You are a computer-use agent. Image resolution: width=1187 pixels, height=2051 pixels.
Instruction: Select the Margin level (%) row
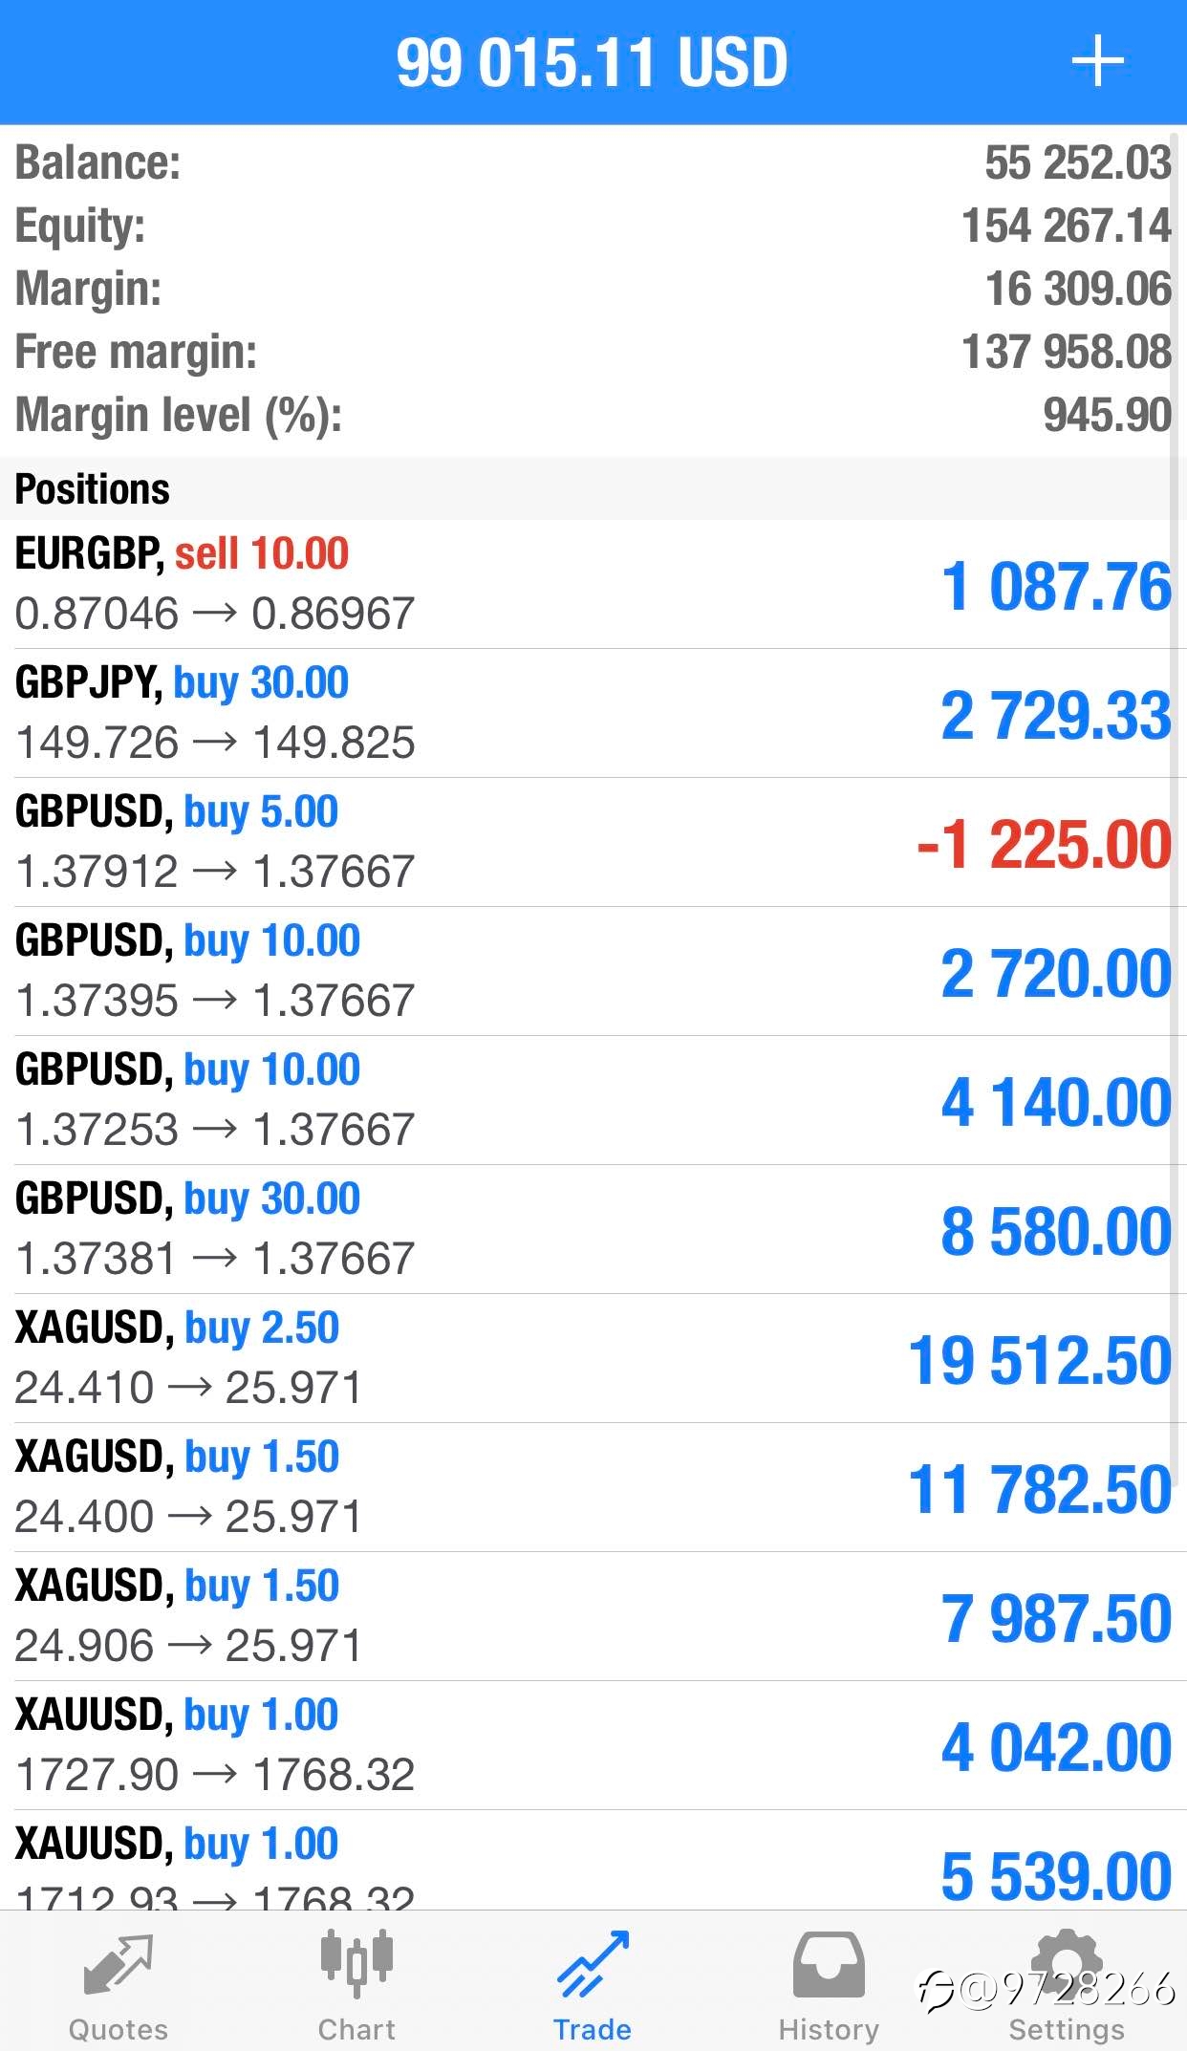[x=593, y=415]
